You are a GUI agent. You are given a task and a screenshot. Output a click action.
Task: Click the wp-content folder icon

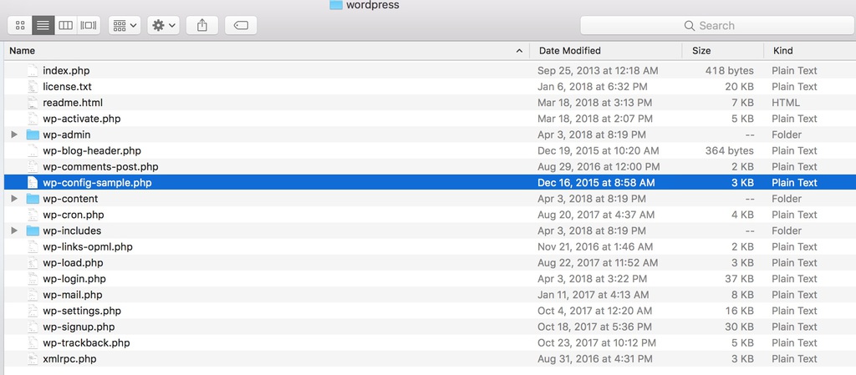pyautogui.click(x=33, y=199)
